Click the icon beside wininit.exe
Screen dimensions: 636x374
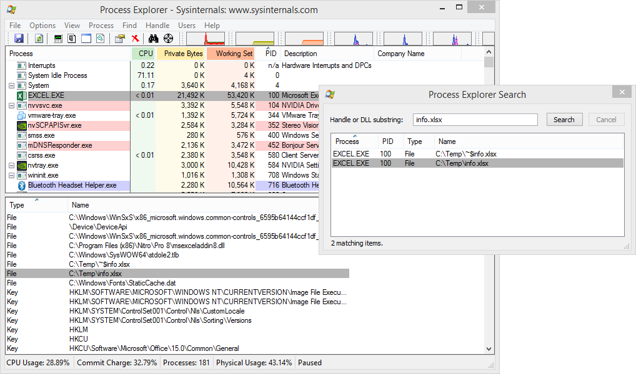tap(21, 175)
